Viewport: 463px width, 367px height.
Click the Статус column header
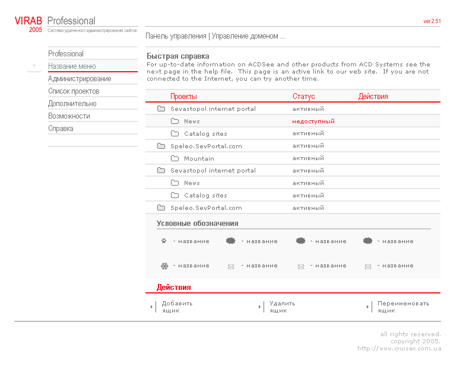[303, 97]
